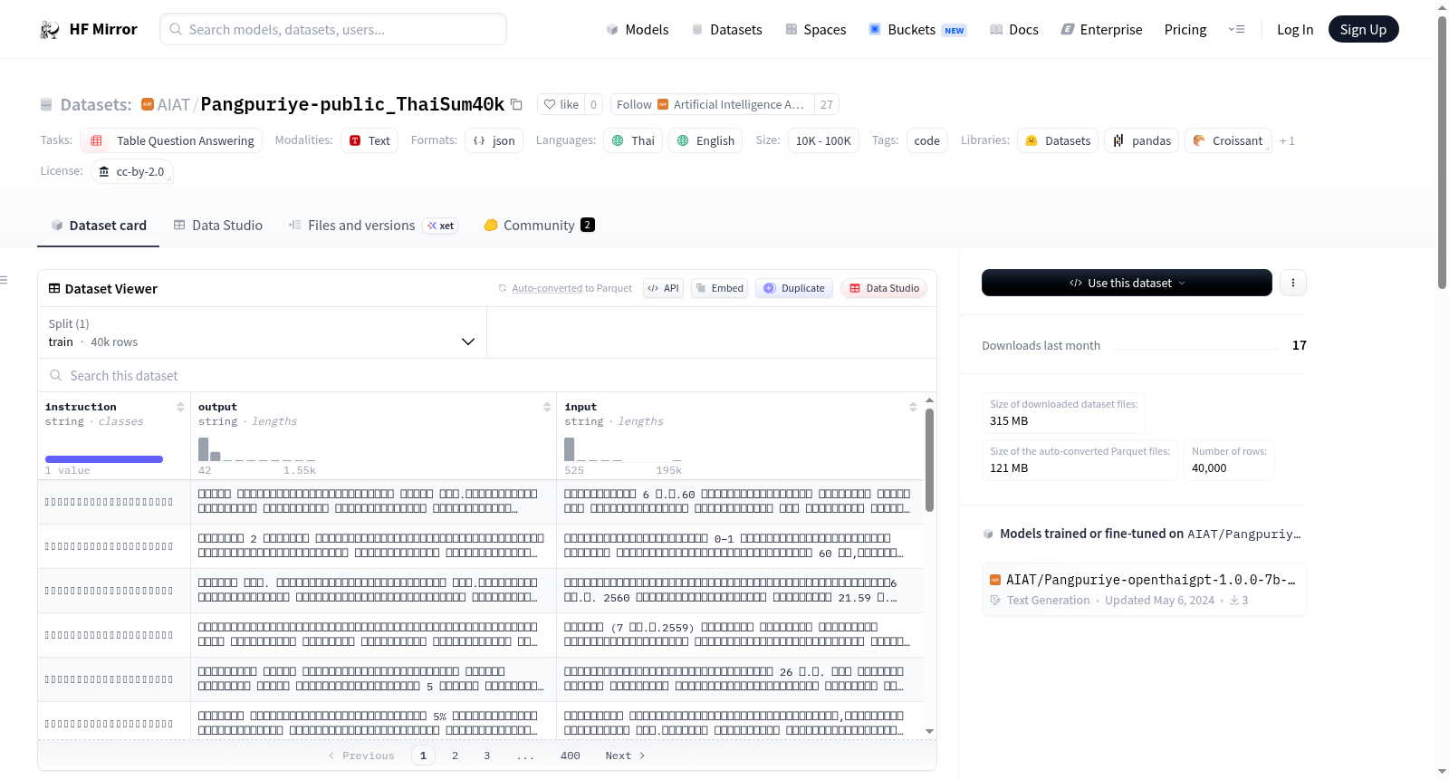Select the English language tag
This screenshot has width=1449, height=780.
point(705,140)
